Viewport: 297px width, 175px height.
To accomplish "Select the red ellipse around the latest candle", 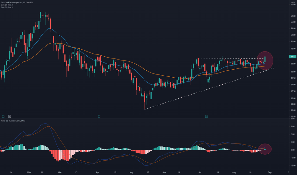I will [x=265, y=60].
